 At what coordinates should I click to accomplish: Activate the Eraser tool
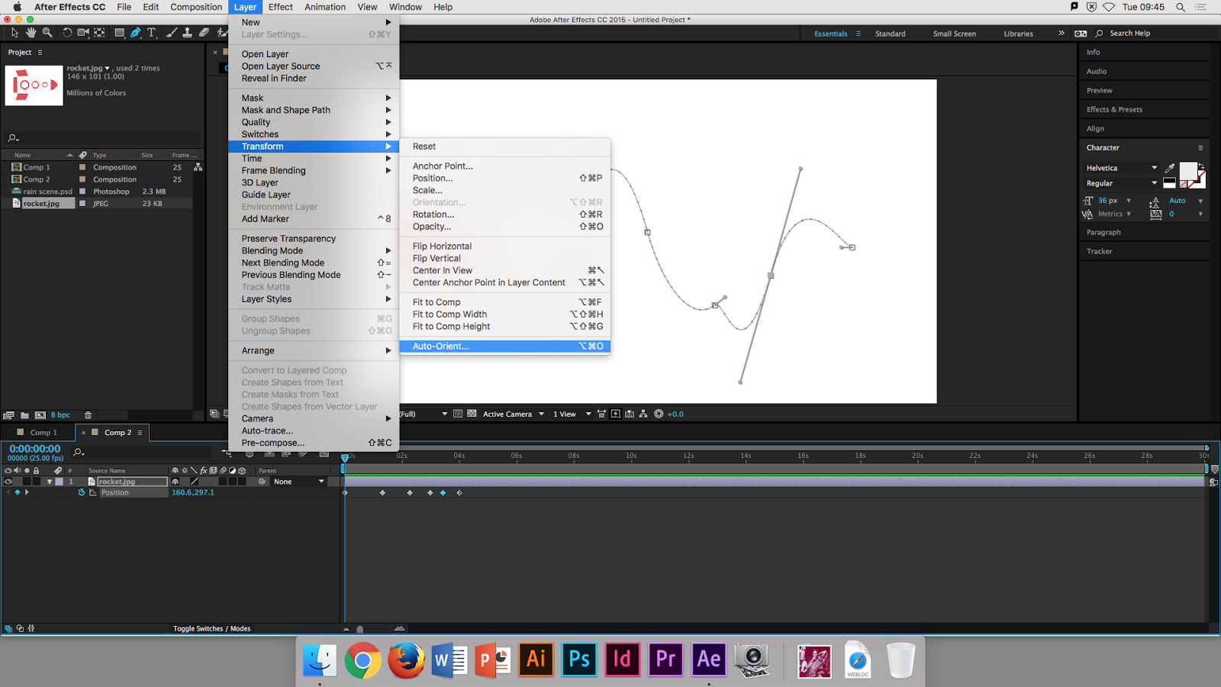(205, 33)
